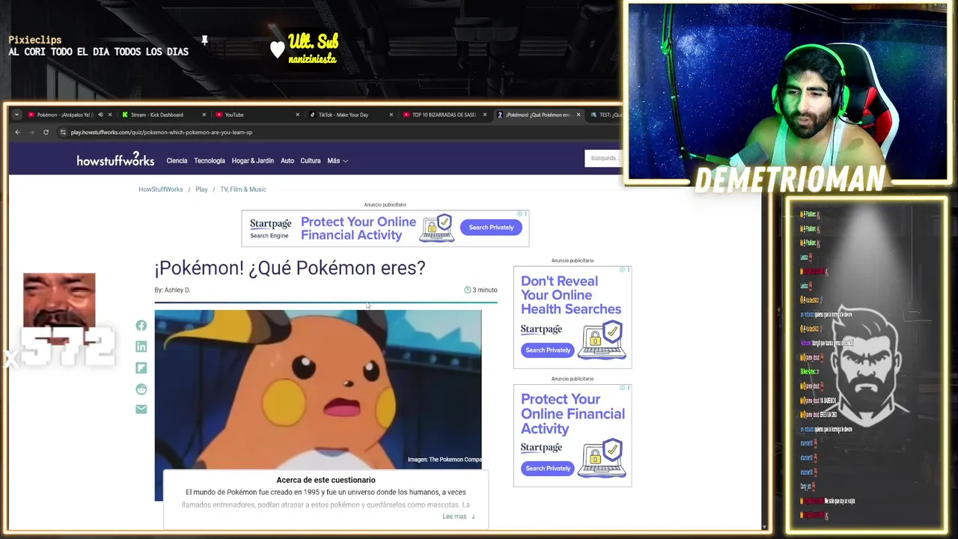Screen dimensions: 958x539
Task: Open site info icon beside the URL
Action: [63, 133]
